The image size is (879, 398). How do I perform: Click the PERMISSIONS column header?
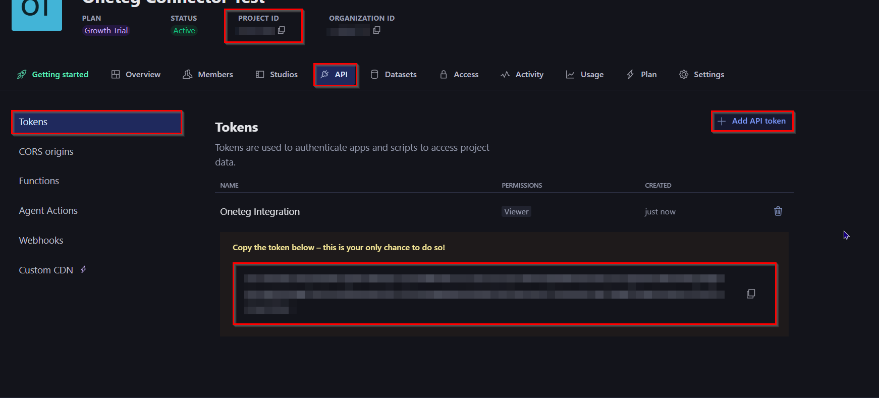click(x=522, y=186)
